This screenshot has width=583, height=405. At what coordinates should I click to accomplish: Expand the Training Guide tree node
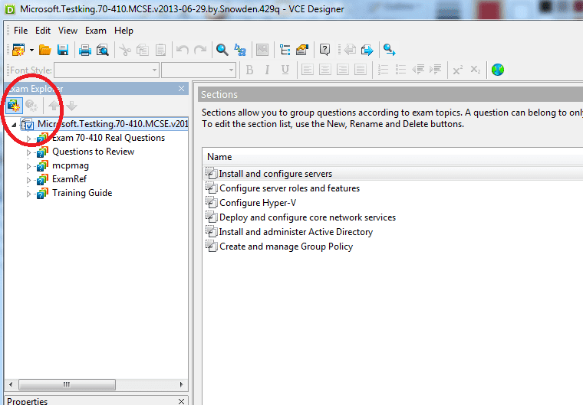coord(28,194)
